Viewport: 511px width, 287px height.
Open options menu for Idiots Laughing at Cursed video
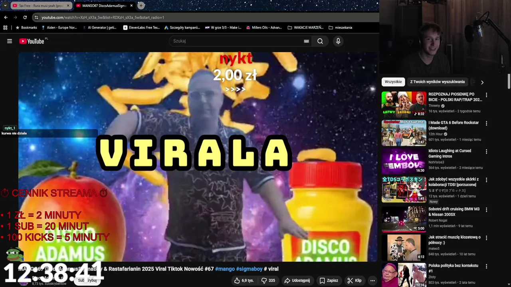pyautogui.click(x=486, y=152)
